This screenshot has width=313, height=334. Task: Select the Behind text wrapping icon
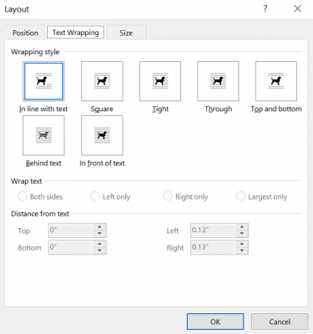coord(43,135)
